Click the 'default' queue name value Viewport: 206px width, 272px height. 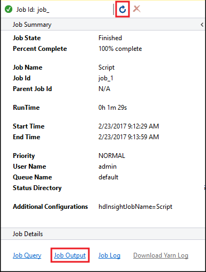108,177
